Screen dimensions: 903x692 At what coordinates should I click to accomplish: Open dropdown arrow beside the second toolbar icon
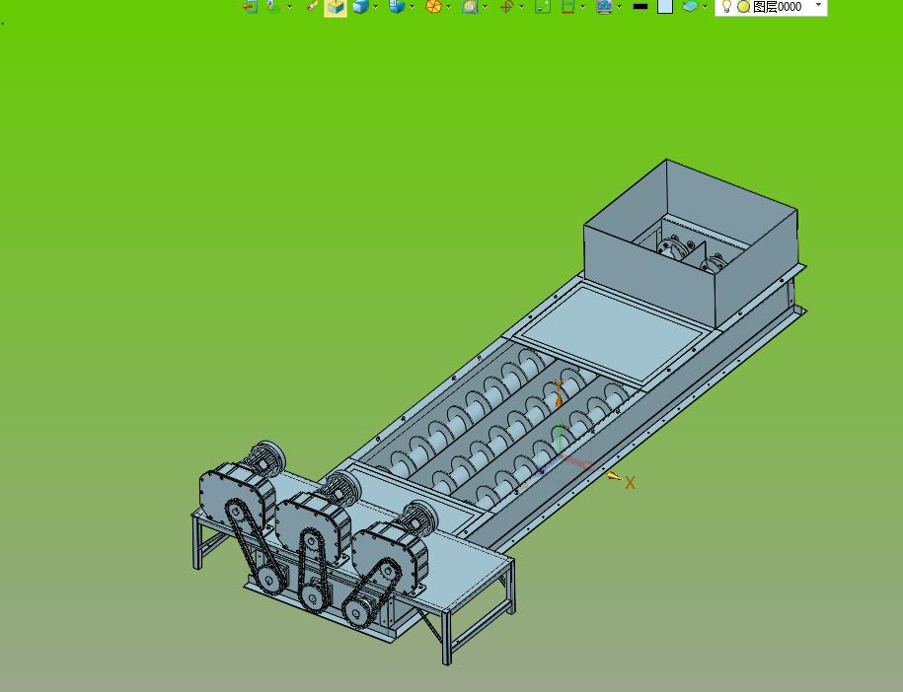289,7
